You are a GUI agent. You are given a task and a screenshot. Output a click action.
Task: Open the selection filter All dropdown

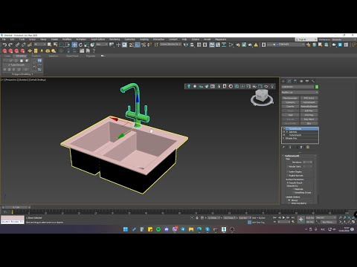40,44
